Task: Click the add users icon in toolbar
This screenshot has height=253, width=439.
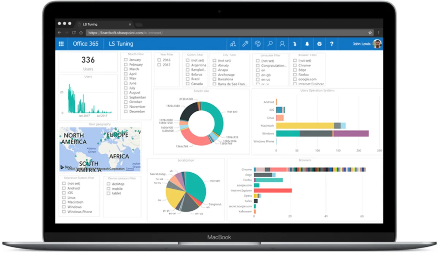Action: click(233, 44)
